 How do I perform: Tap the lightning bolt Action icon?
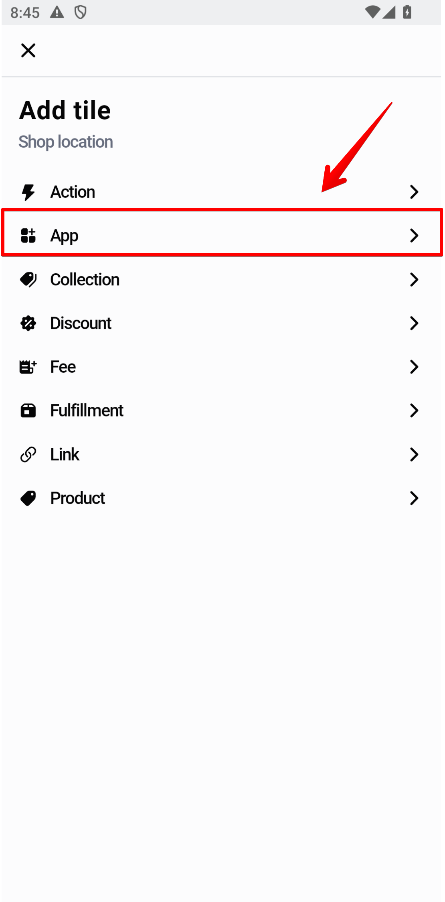28,192
